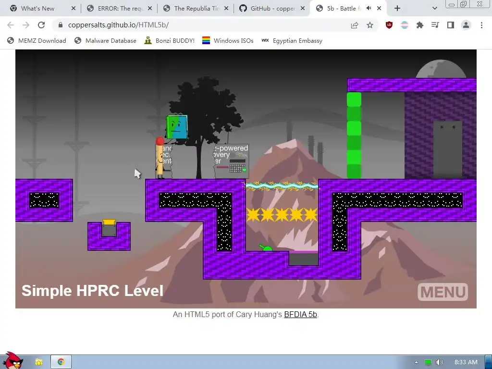This screenshot has width=492, height=369.
Task: Open the user profile avatar icon
Action: pyautogui.click(x=466, y=25)
